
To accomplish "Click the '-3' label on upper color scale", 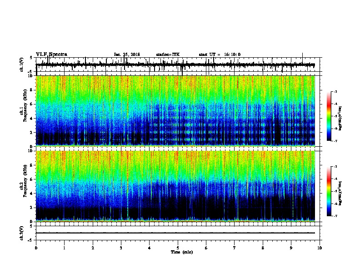I will (335, 92).
